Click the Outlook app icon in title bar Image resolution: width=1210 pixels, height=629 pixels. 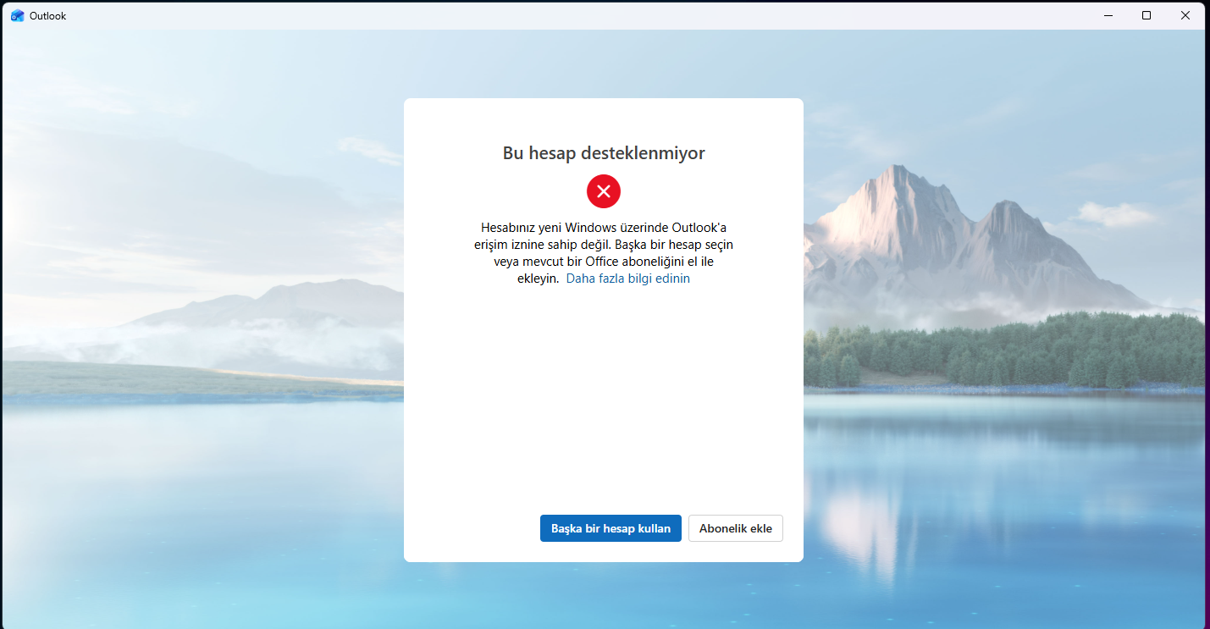point(17,15)
